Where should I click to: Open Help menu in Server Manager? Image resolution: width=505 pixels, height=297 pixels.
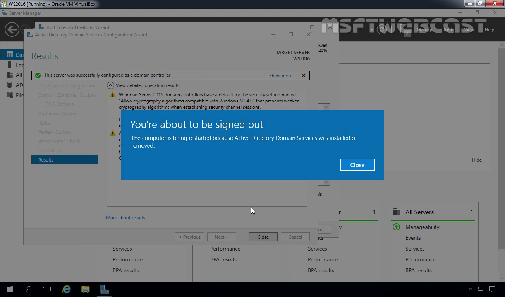pyautogui.click(x=489, y=30)
